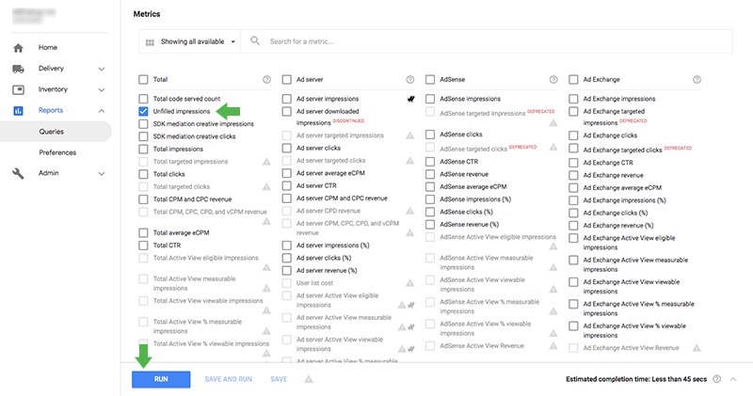This screenshot has width=753, height=396.
Task: Expand the Delivery menu chevron
Action: 102,69
